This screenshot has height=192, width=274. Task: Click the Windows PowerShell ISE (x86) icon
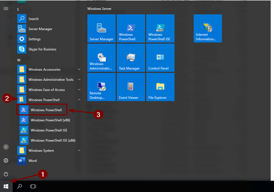[24, 140]
